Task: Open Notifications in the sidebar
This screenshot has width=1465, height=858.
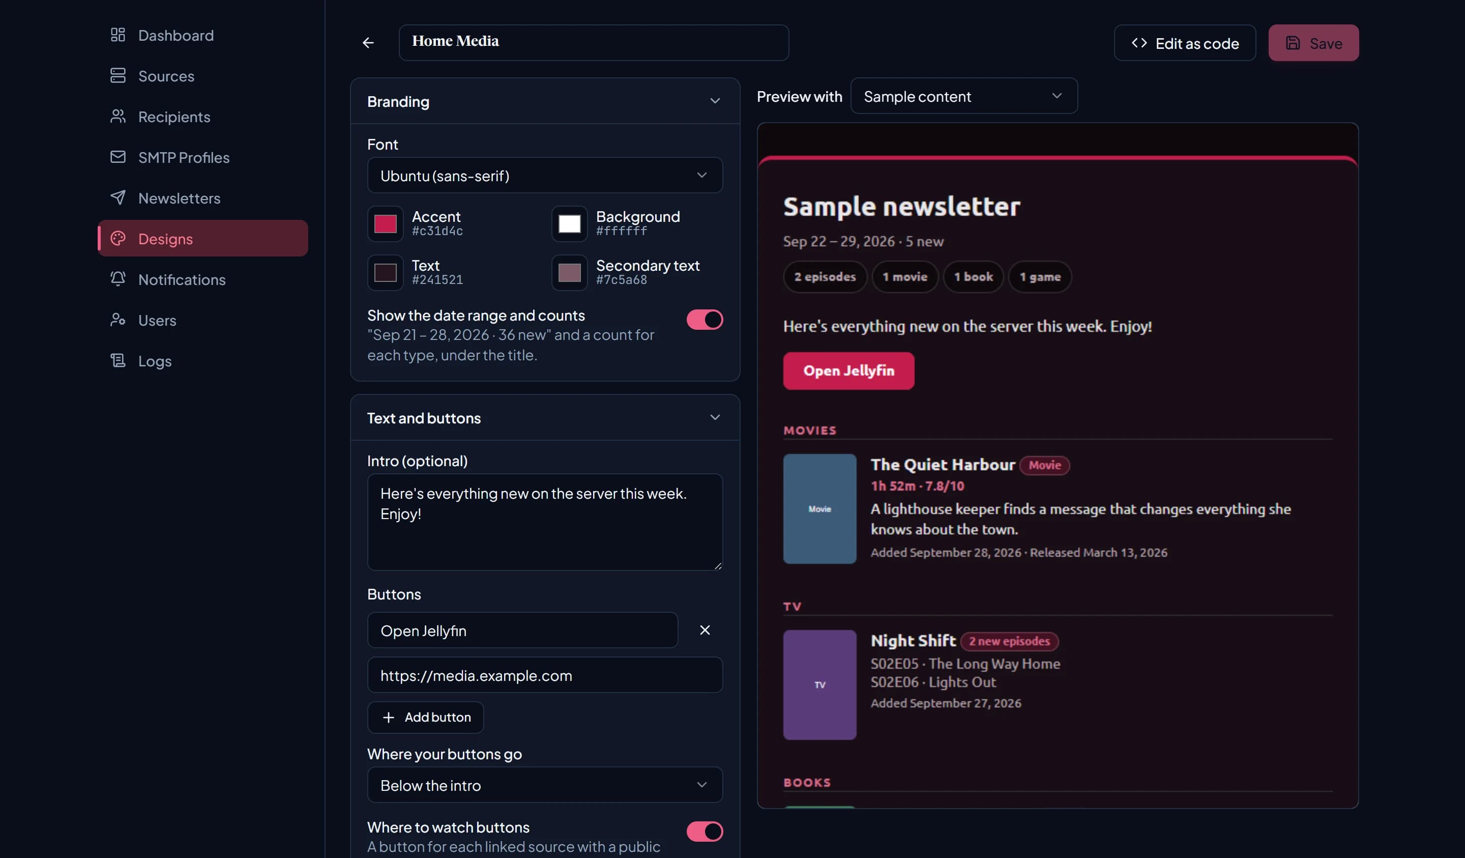Action: (x=202, y=279)
